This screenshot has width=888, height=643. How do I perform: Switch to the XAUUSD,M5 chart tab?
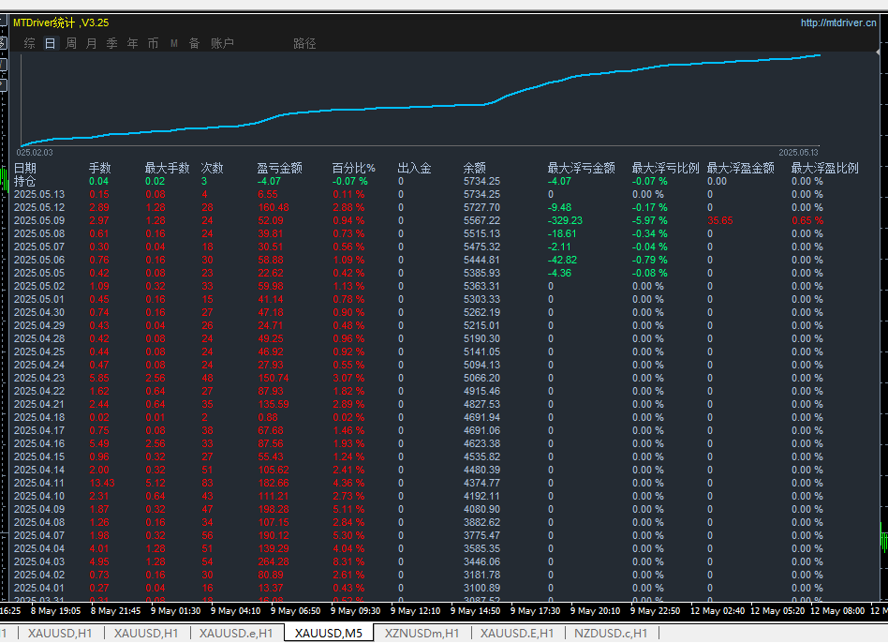[x=328, y=634]
